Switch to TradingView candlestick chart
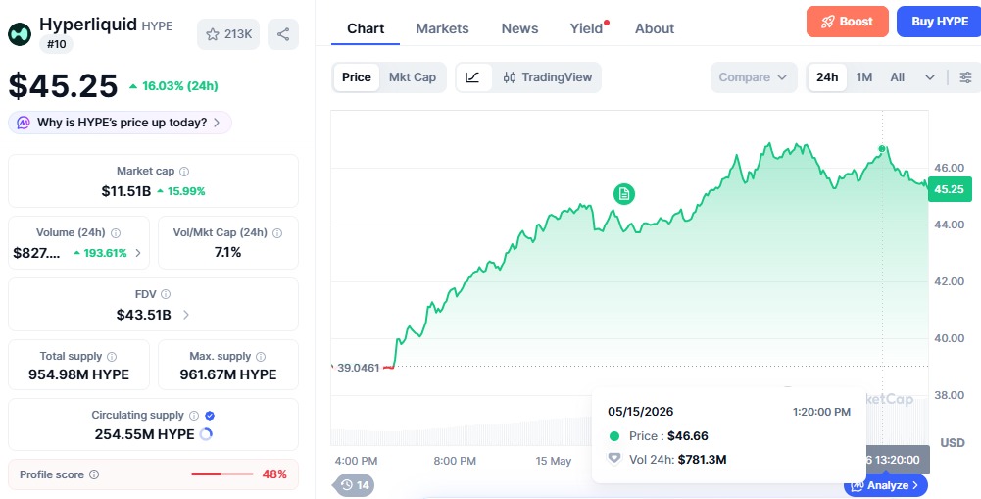Screen dimensions: 981x499 548,77
